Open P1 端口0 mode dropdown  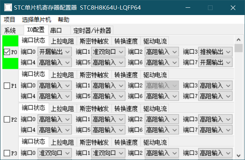pyautogui.click(x=54, y=86)
